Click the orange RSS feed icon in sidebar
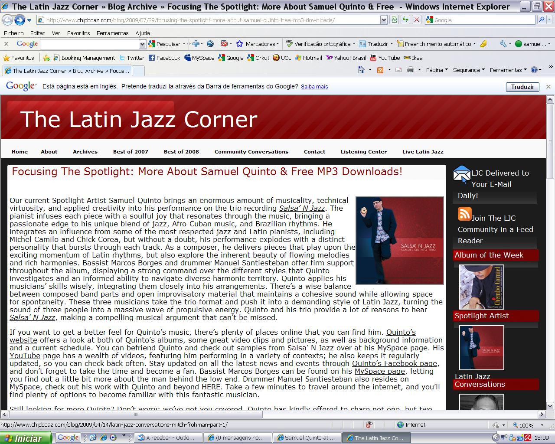The width and height of the screenshot is (555, 444). 464,214
